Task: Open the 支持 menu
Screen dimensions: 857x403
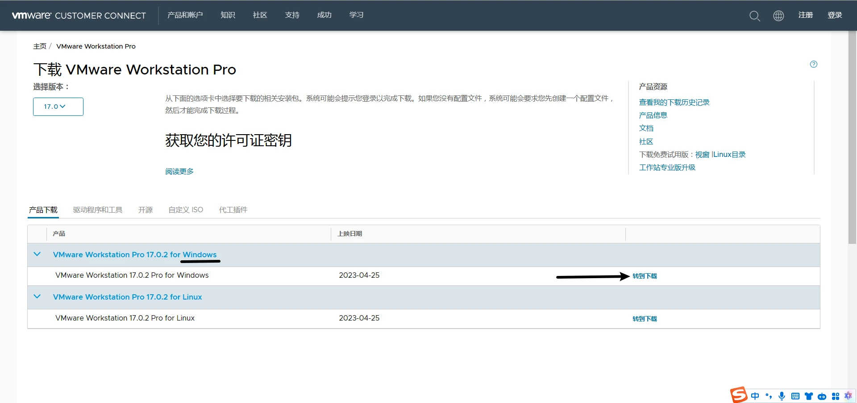Action: tap(292, 15)
